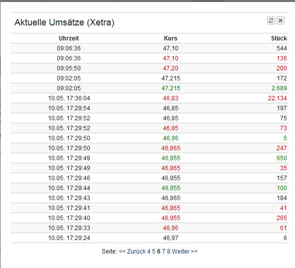Click the refresh icon in the header
Screen dimensions: 295x268
tap(271, 20)
